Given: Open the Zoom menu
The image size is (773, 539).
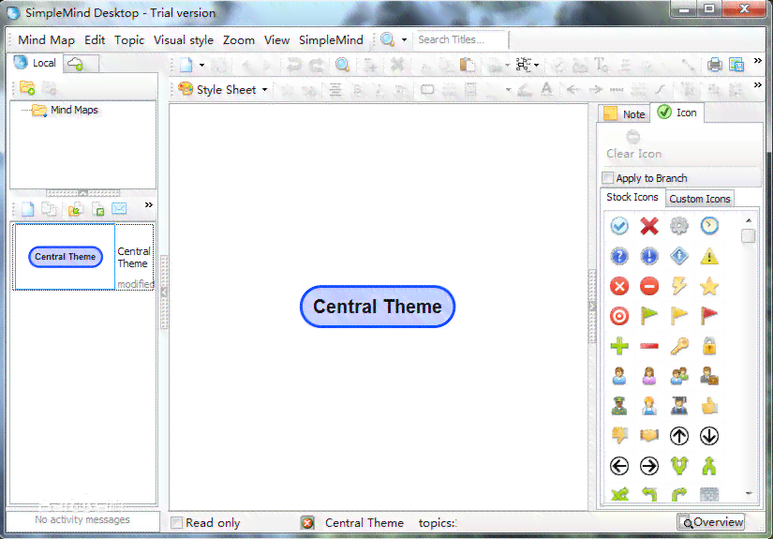Looking at the screenshot, I should coord(239,40).
